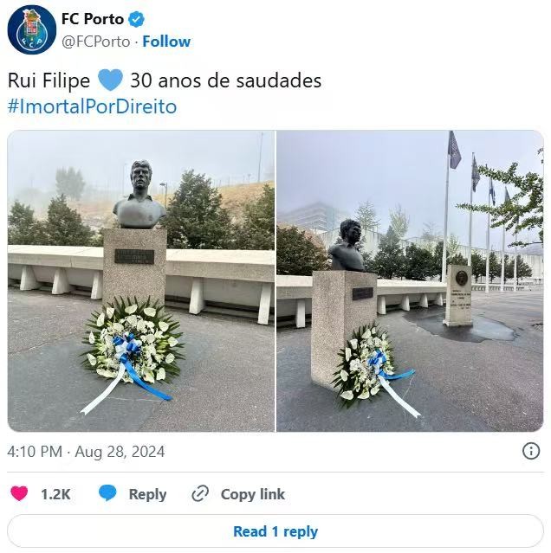The image size is (551, 553).
Task: Open the left photo of the bust
Action: [x=141, y=281]
